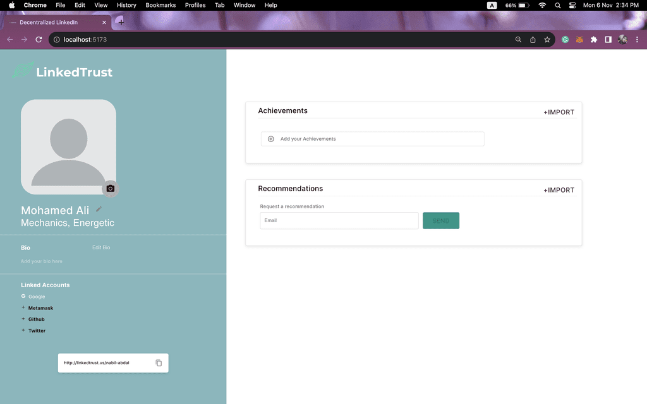Open a new tab with plus button
The image size is (647, 404).
click(121, 22)
